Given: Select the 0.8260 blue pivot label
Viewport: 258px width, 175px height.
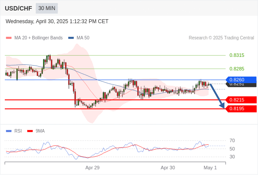Looking at the screenshot, I should (241, 80).
